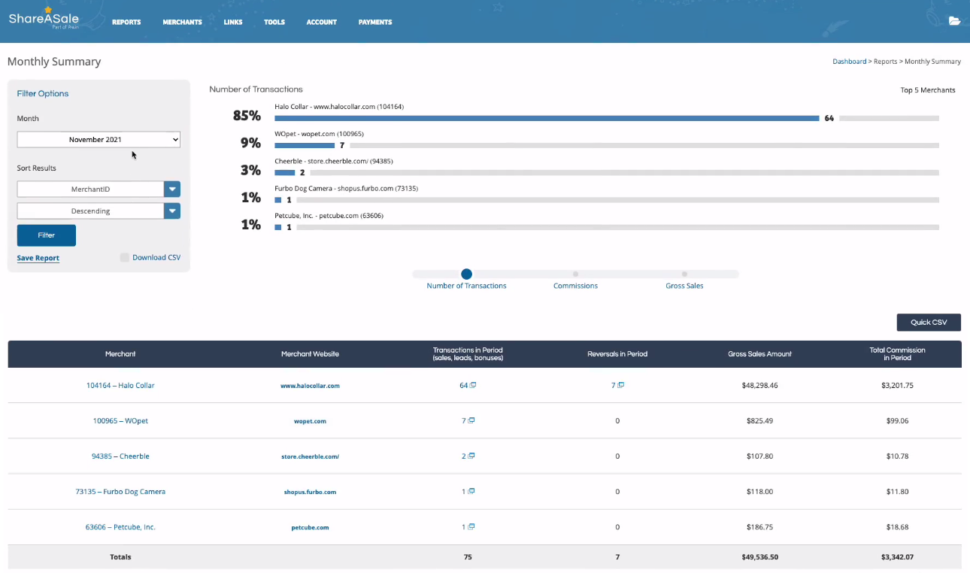
Task: Click the Halo Collar 85% chart bar
Action: (547, 118)
